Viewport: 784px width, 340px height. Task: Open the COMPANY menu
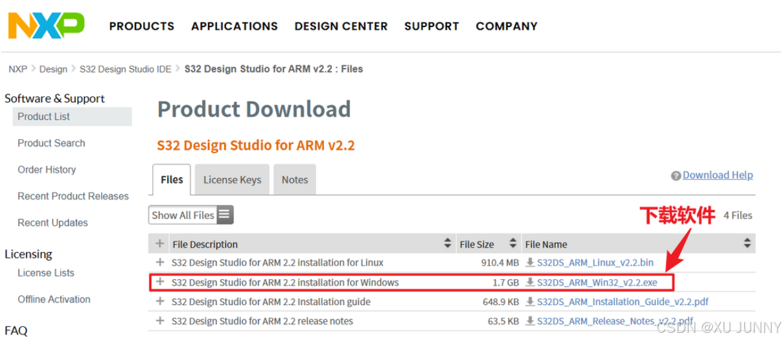[507, 27]
